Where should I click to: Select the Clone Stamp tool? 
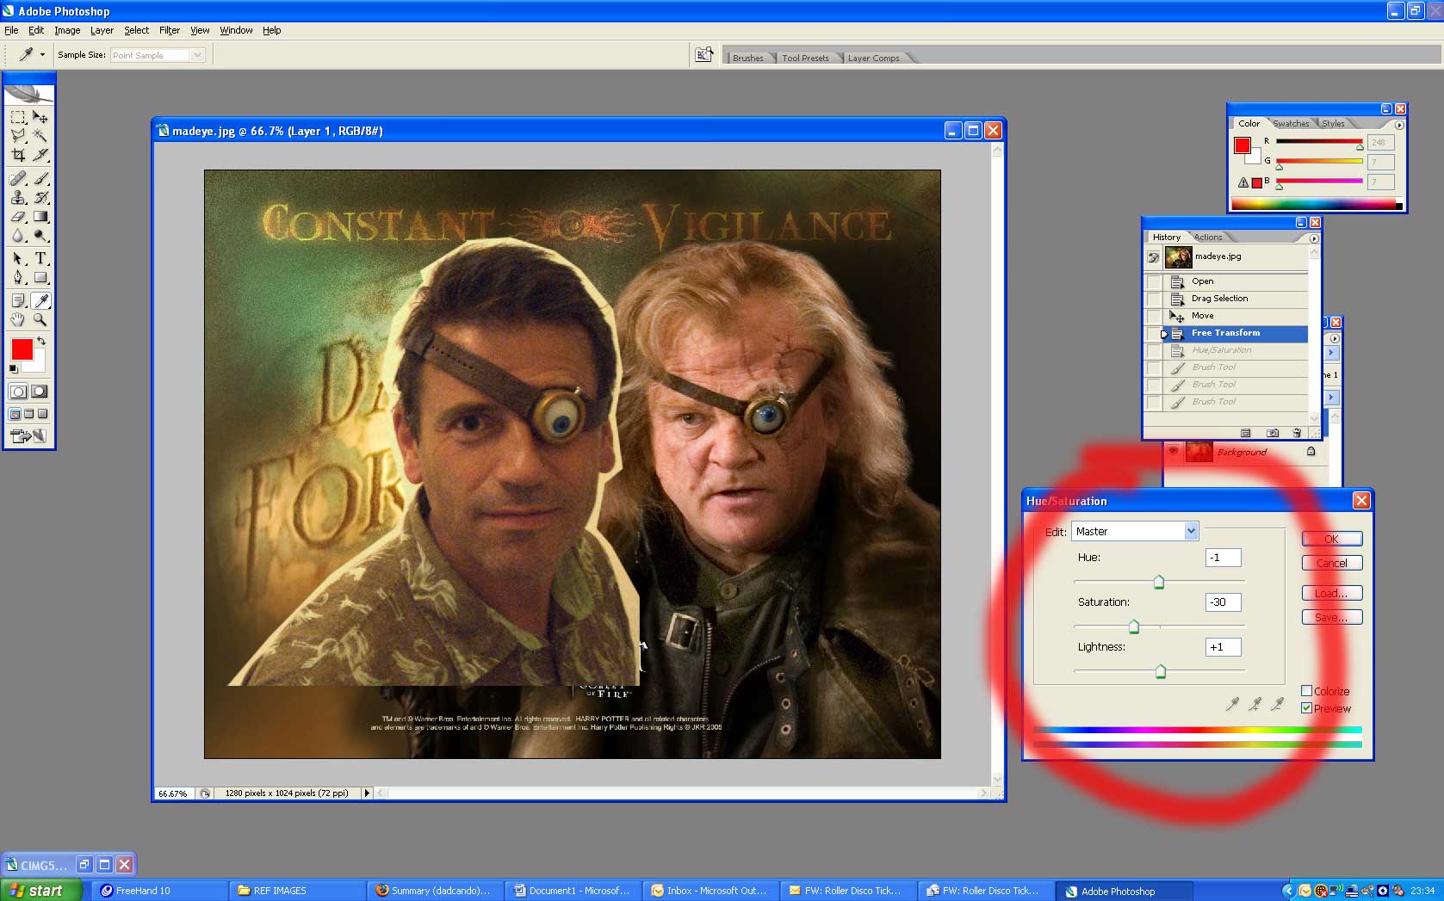pos(18,197)
